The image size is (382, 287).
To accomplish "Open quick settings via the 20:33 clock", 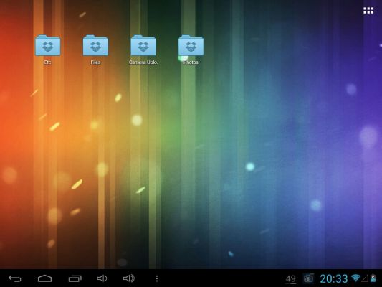I will (x=334, y=278).
